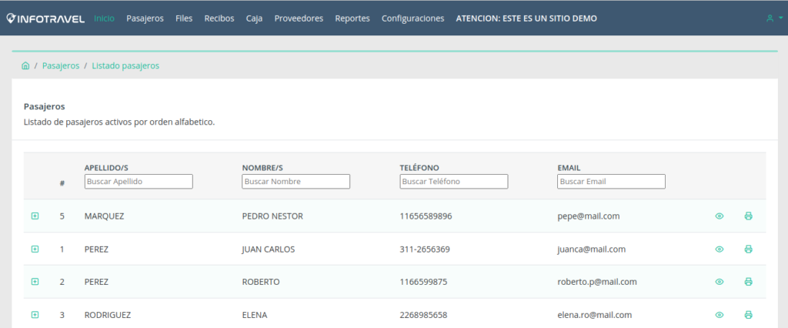Screen dimensions: 788x328
Task: Print the record of ROBERTO PEREZ
Action: click(748, 282)
